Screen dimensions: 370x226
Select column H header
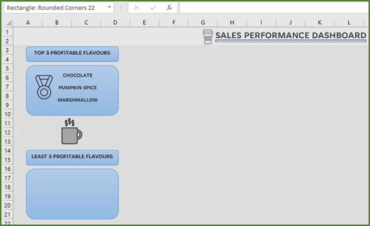point(232,22)
